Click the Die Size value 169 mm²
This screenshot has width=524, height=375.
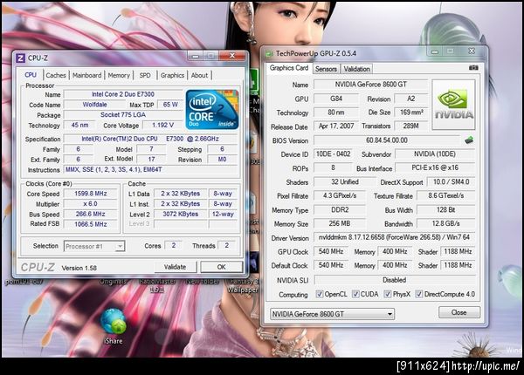coord(411,112)
